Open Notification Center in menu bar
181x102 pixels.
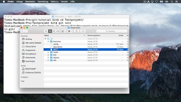pos(176,1)
